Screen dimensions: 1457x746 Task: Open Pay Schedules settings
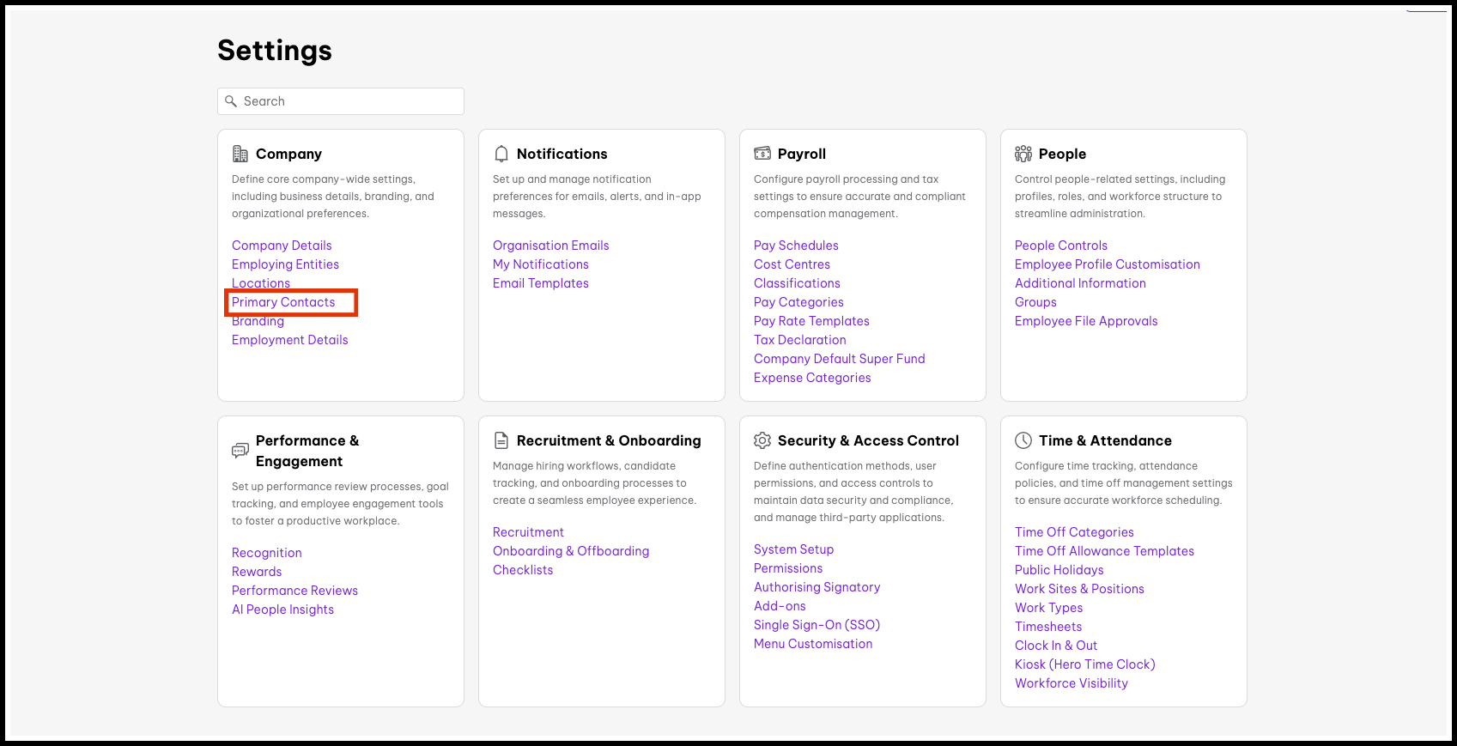(x=796, y=246)
